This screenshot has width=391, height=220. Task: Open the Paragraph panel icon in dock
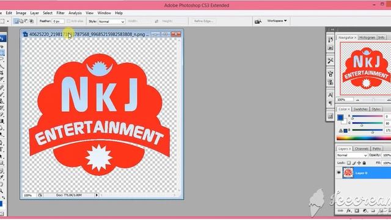point(331,103)
